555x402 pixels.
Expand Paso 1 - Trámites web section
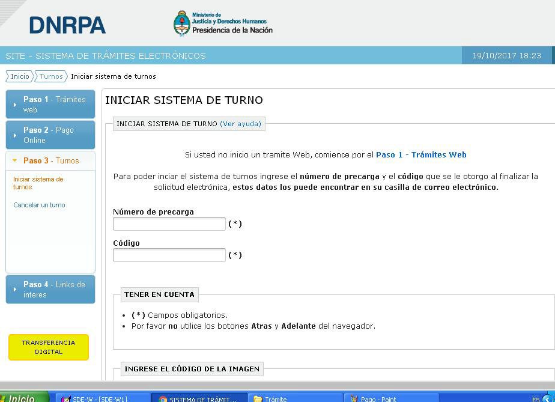(50, 105)
